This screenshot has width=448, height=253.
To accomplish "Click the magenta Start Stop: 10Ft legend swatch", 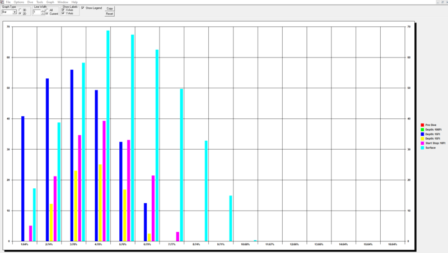I will pos(422,143).
